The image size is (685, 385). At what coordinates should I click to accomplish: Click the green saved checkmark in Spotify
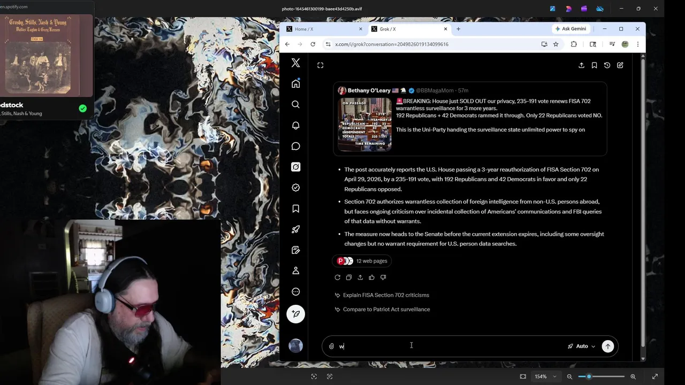tap(82, 109)
